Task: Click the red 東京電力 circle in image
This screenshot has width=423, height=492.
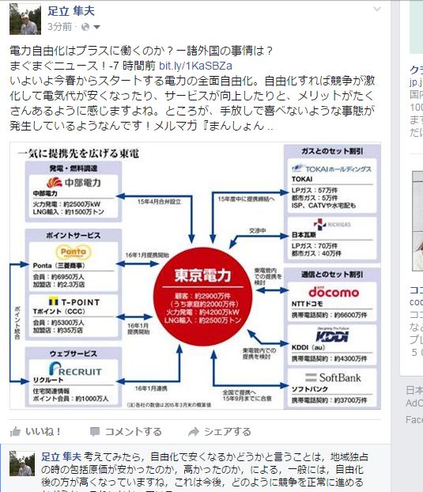Action: coord(203,296)
